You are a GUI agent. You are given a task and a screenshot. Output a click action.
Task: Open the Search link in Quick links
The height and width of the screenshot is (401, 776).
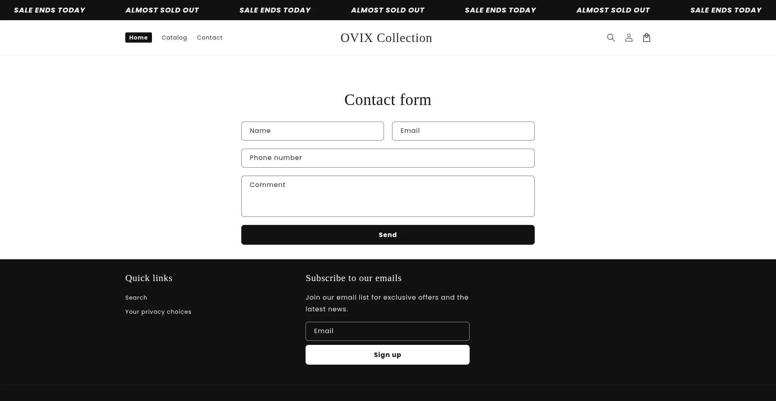136,298
